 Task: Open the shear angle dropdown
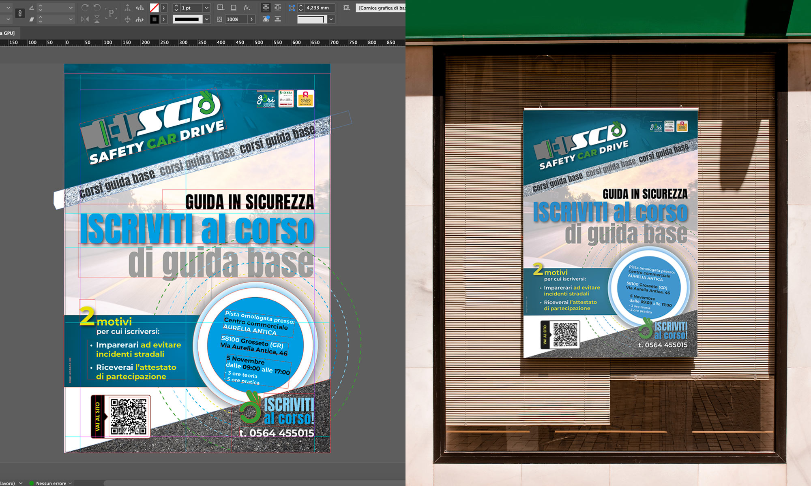click(71, 19)
